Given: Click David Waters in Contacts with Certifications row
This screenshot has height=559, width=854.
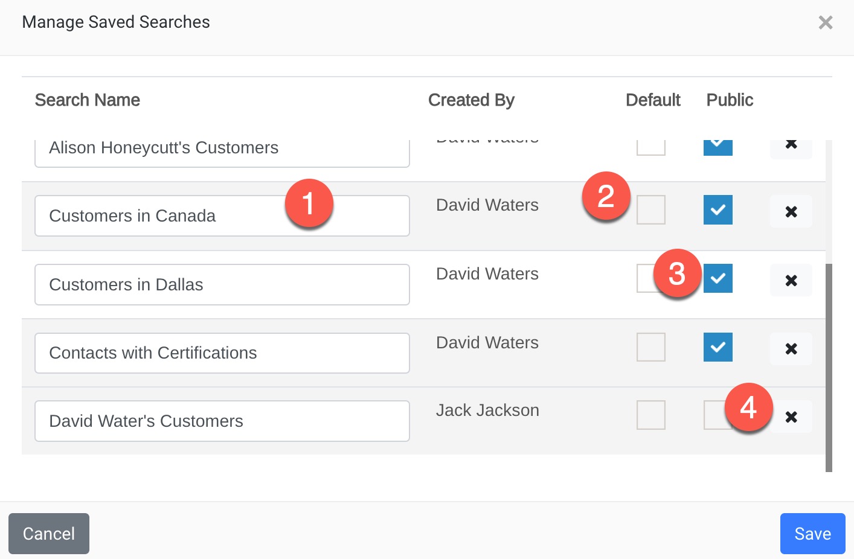Looking at the screenshot, I should (487, 343).
